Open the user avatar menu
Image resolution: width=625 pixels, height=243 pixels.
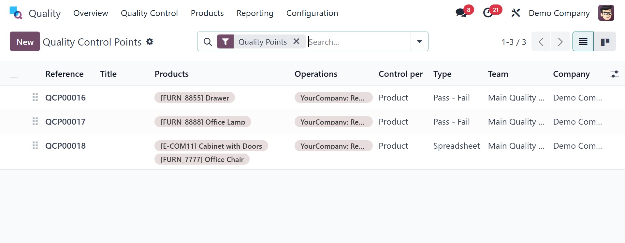[x=606, y=13]
